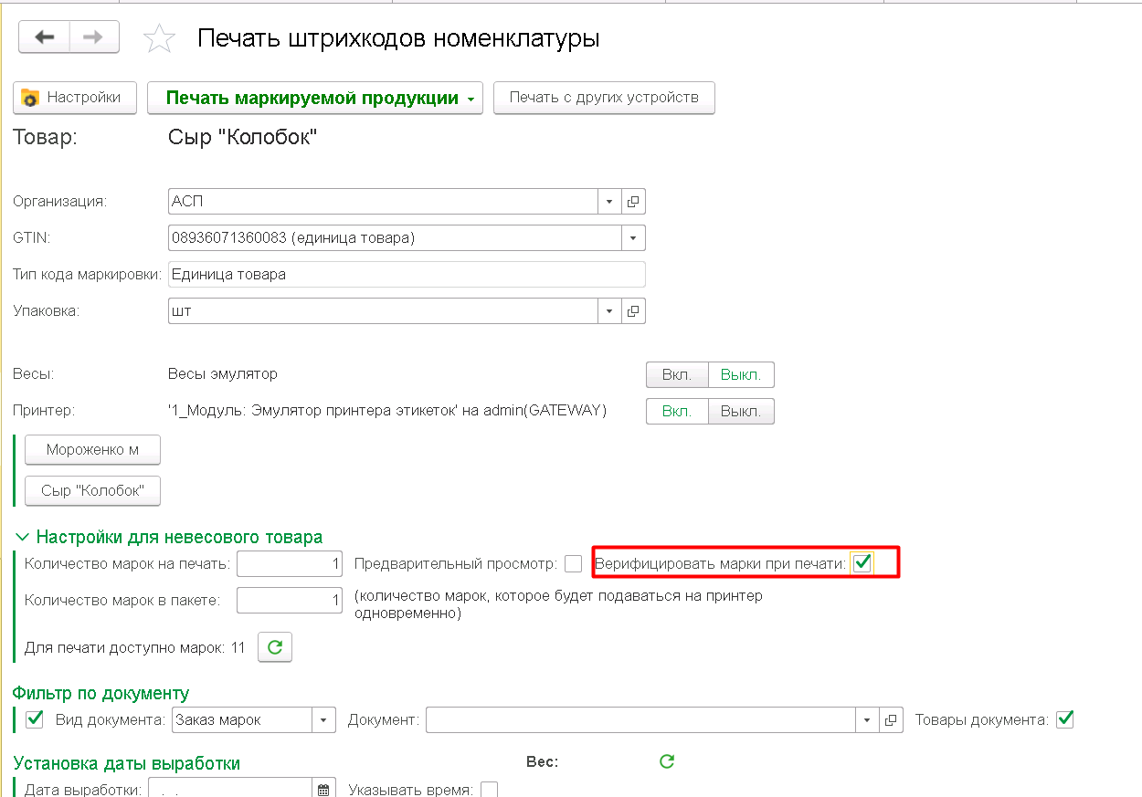Toggle Предварительный просмотр checkbox
Screen dimensions: 1142x797
pos(573,564)
